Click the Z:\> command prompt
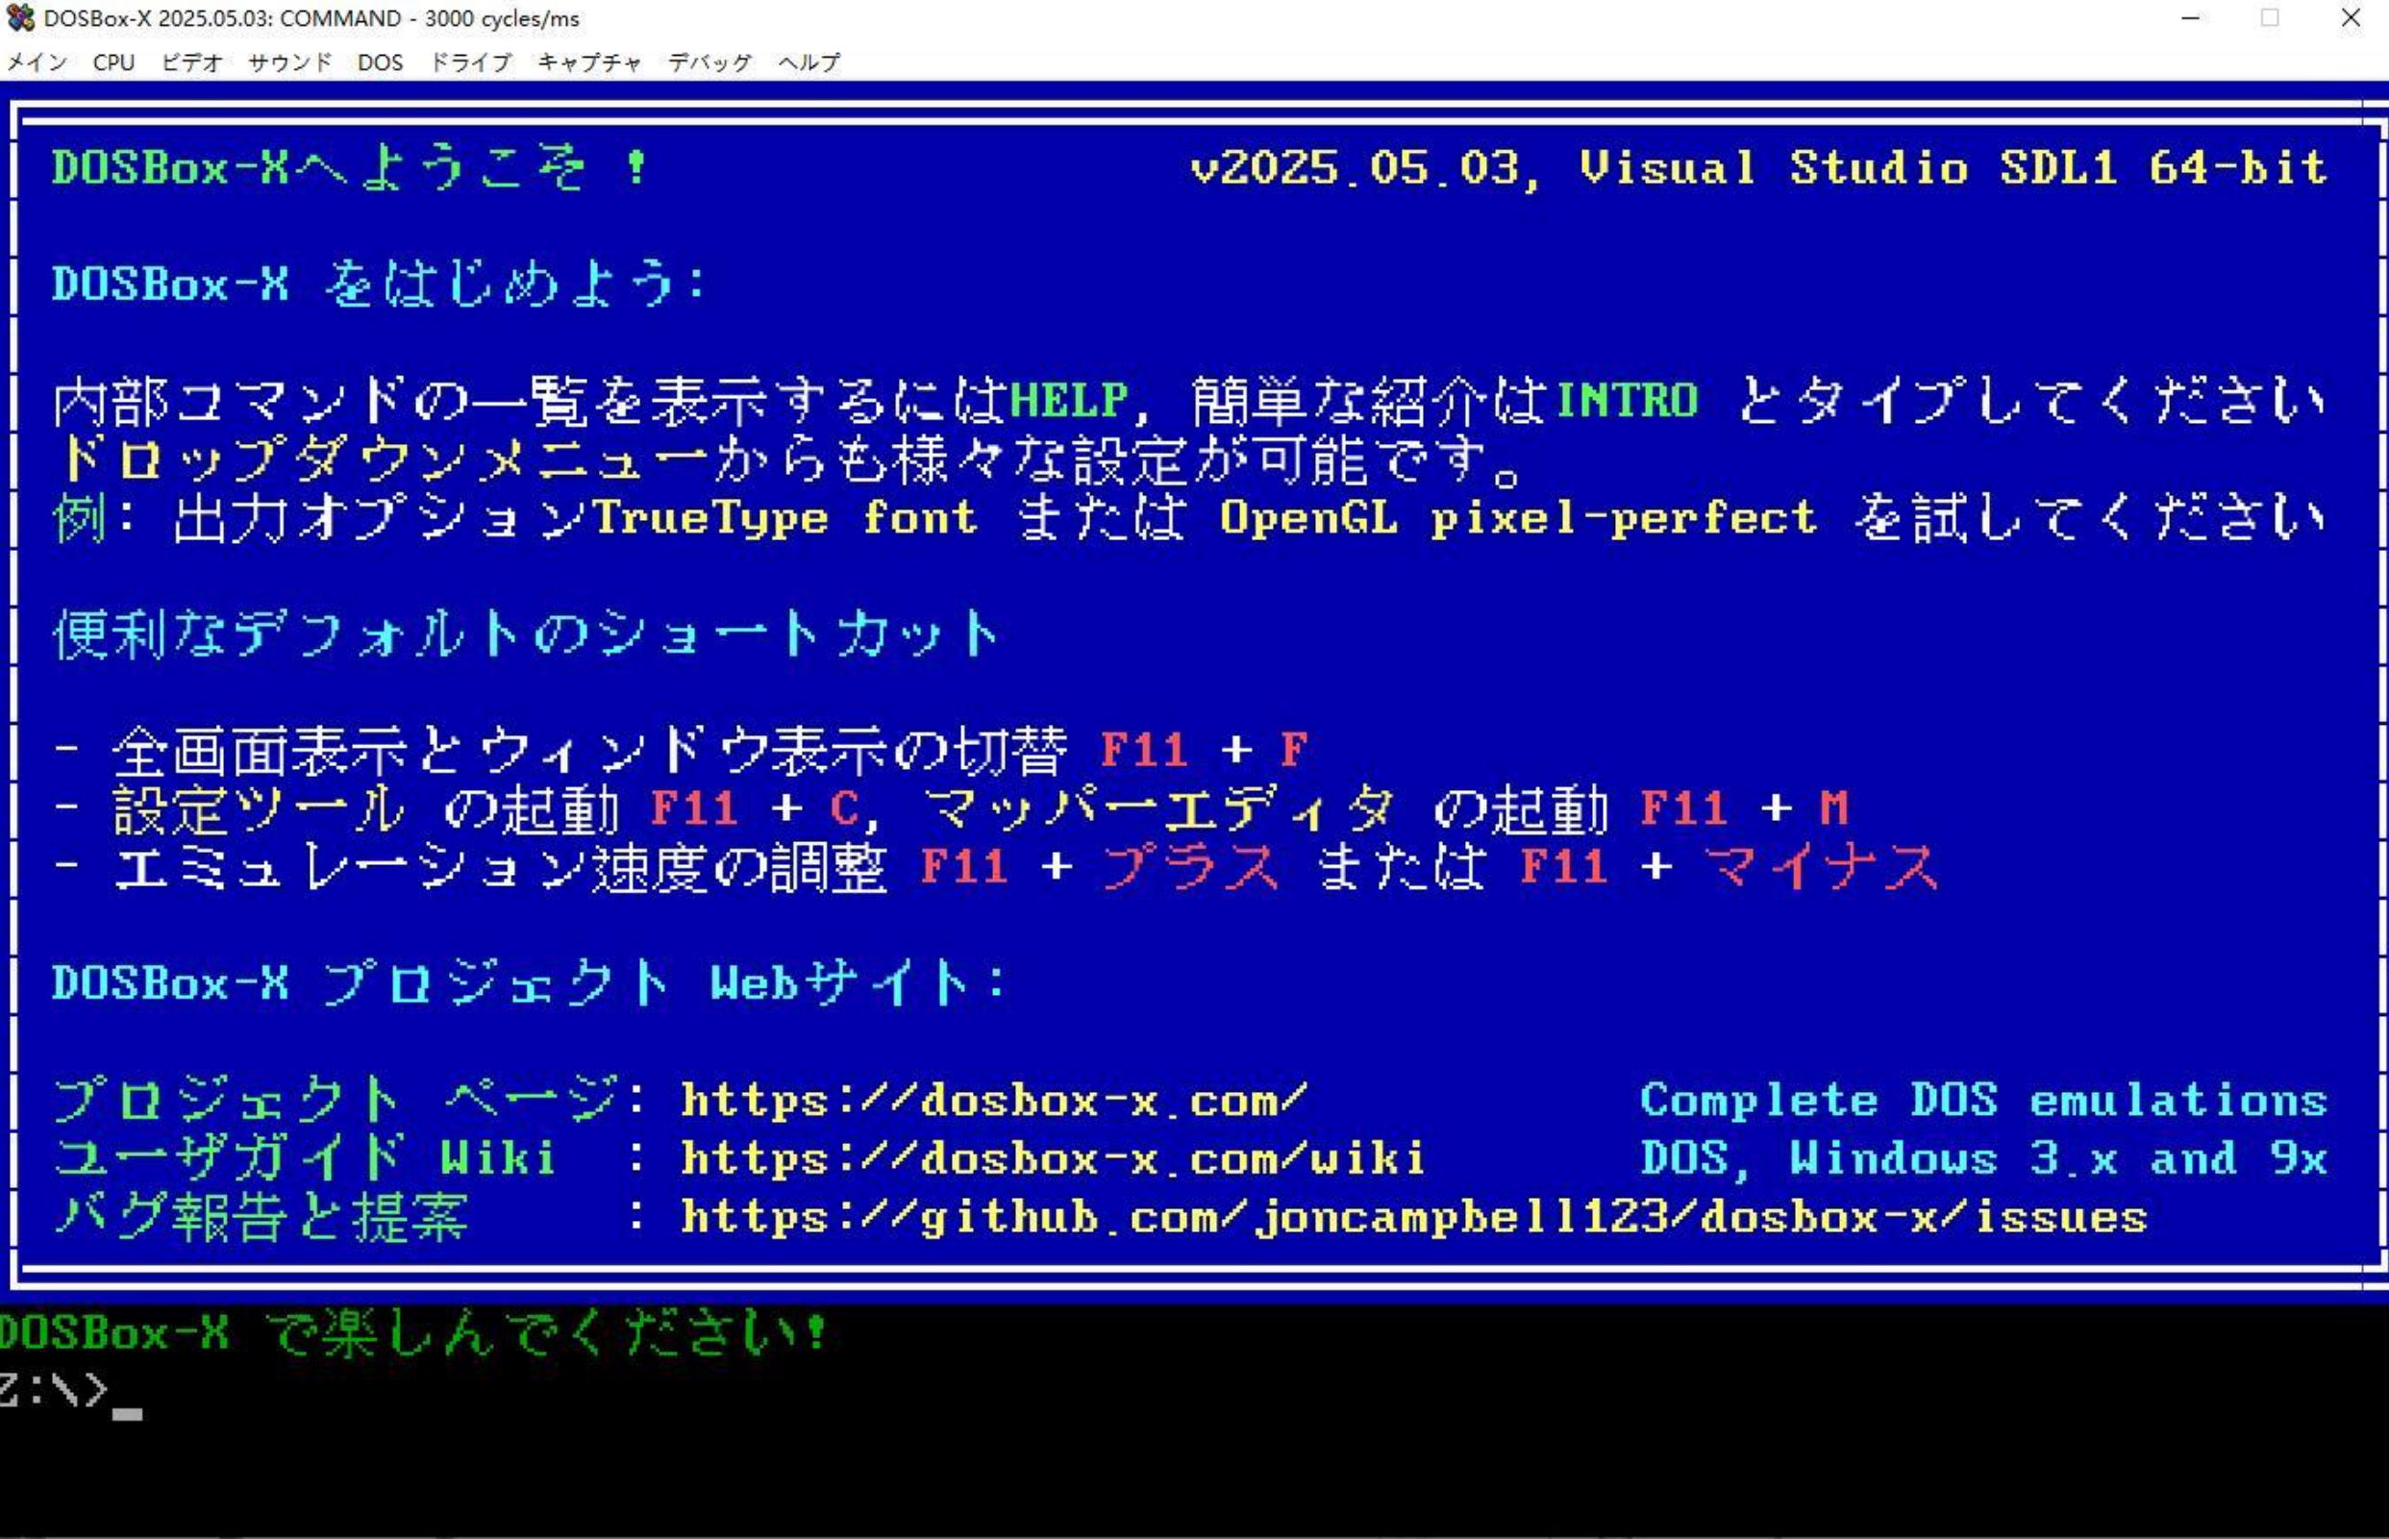The width and height of the screenshot is (2389, 1539). [x=54, y=1390]
